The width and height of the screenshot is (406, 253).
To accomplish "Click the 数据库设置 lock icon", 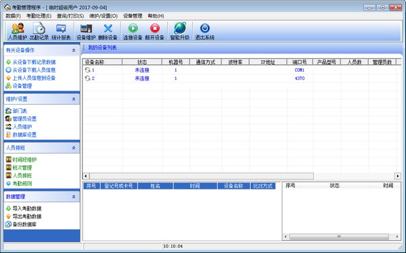I will [x=8, y=135].
